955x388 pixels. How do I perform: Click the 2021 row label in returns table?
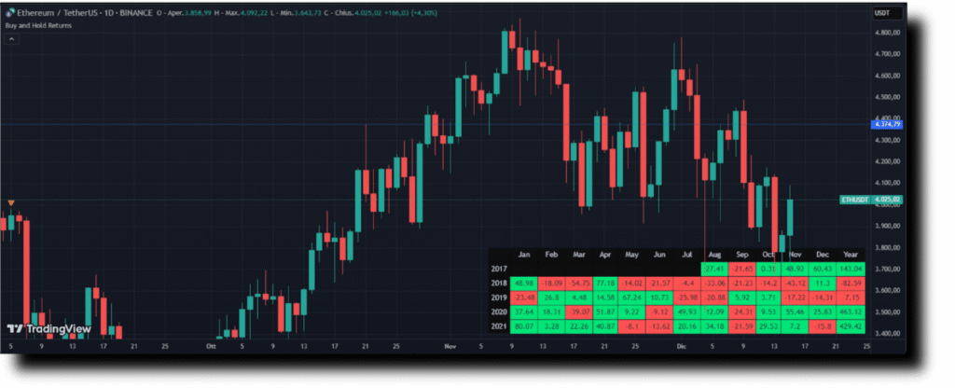[x=499, y=327]
